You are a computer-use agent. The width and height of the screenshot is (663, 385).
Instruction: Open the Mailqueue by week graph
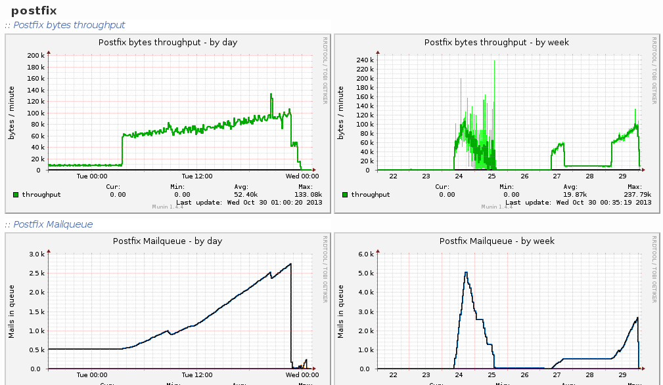[497, 308]
